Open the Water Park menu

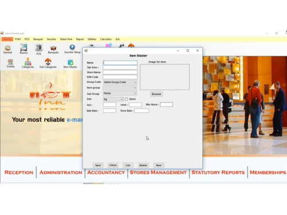[66, 39]
